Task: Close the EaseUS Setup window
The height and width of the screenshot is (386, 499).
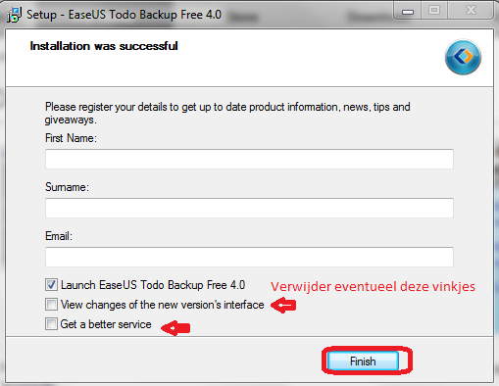Action: click(471, 11)
